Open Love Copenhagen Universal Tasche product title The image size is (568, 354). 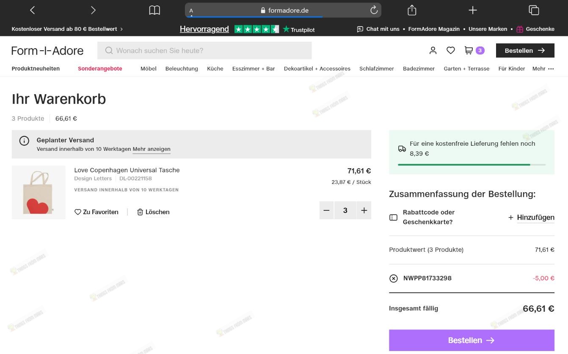tap(127, 170)
